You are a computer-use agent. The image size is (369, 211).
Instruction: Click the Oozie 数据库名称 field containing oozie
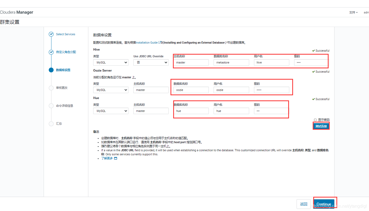coord(191,90)
